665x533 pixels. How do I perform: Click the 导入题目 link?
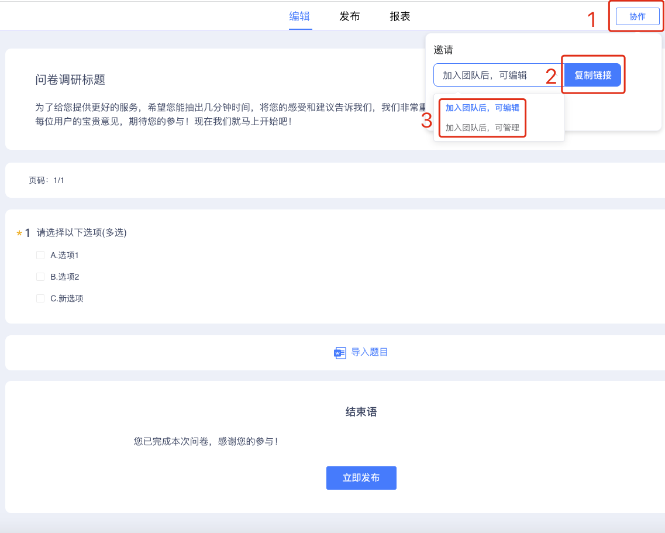pyautogui.click(x=370, y=352)
